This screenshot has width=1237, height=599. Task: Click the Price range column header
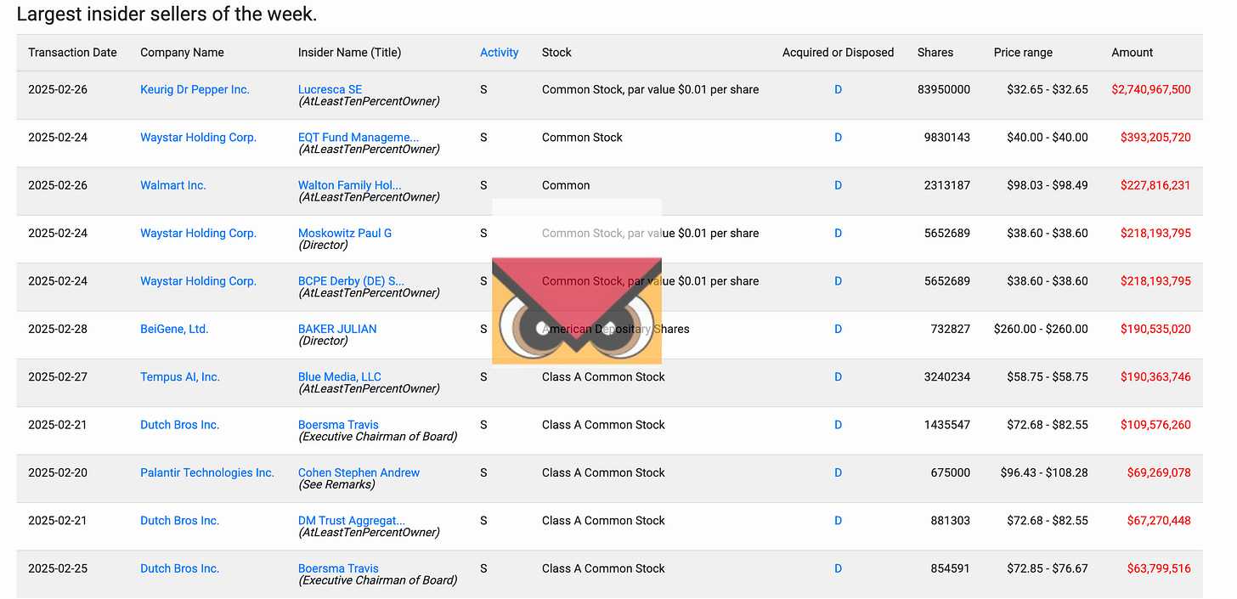[x=1023, y=52]
